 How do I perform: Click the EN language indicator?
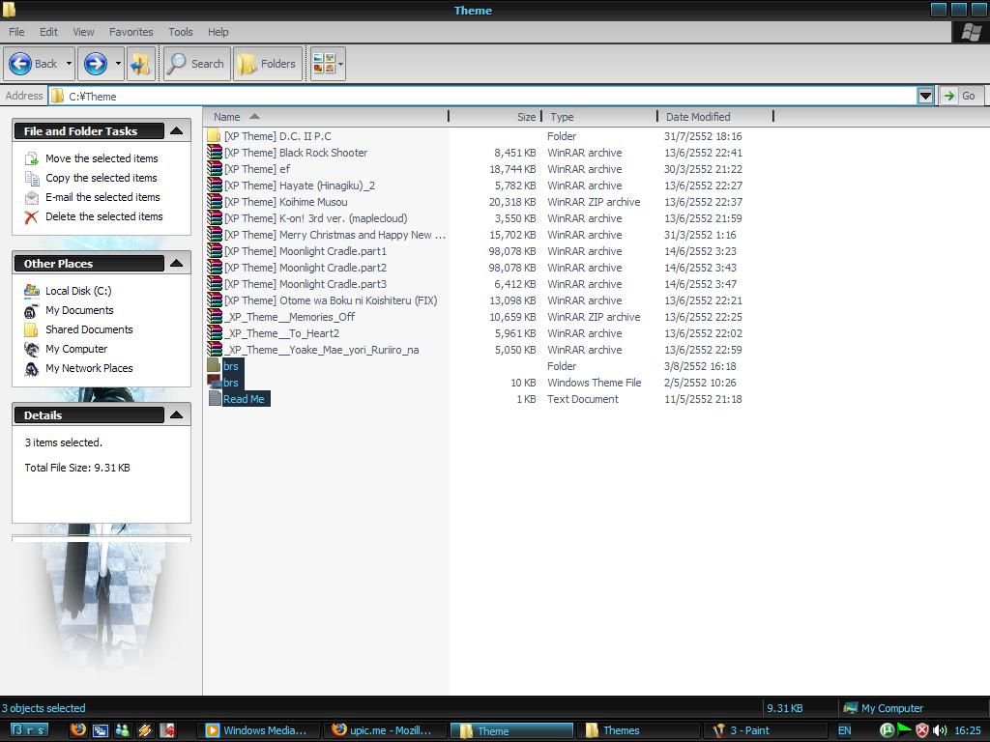pyautogui.click(x=844, y=730)
